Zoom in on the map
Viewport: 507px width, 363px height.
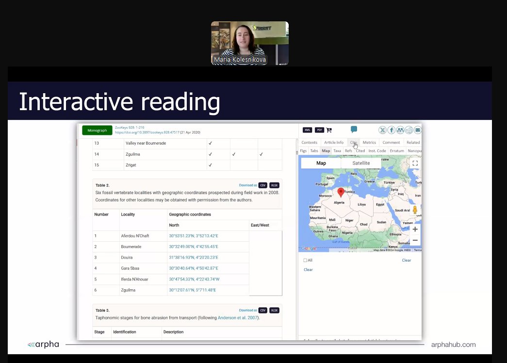click(415, 229)
